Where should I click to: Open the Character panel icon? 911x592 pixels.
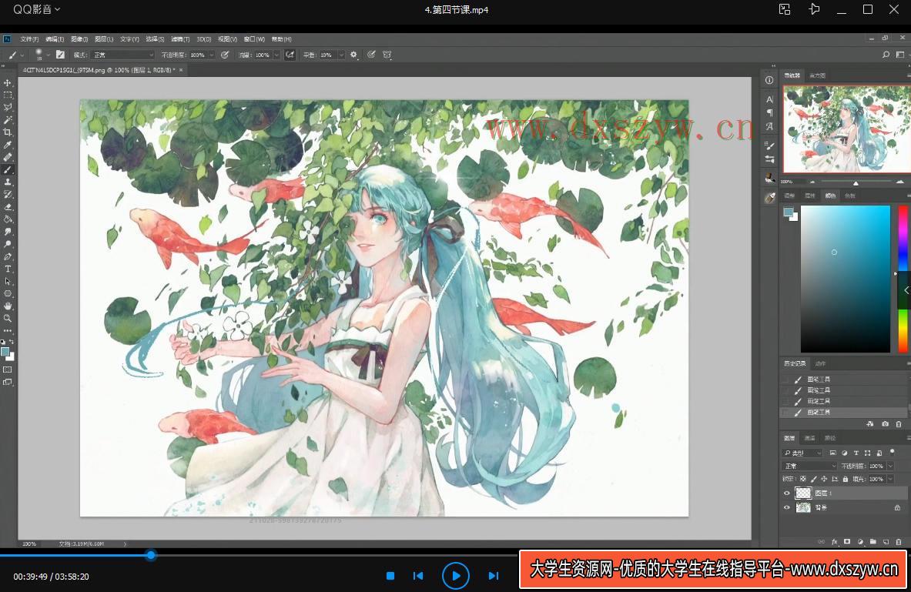(769, 99)
